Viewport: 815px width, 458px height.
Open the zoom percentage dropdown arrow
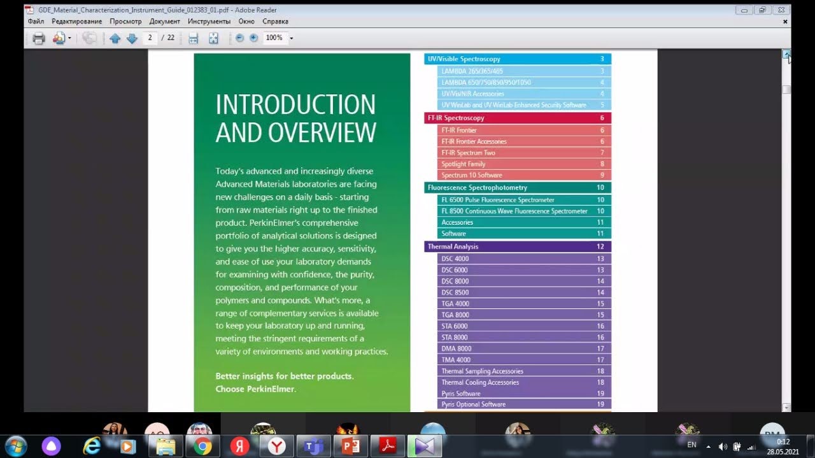(x=292, y=38)
